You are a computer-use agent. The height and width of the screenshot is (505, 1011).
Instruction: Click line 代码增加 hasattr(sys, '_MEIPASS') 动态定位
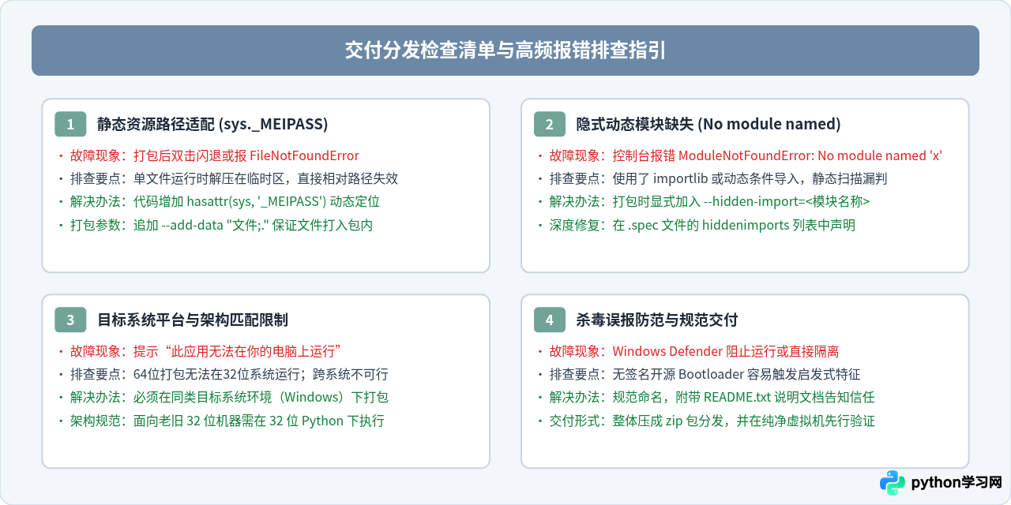pos(218,201)
